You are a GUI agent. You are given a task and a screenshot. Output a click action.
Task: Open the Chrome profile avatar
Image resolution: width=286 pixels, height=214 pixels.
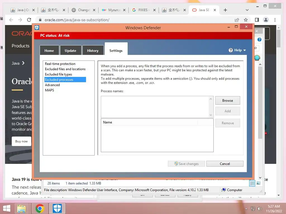(x=266, y=20)
